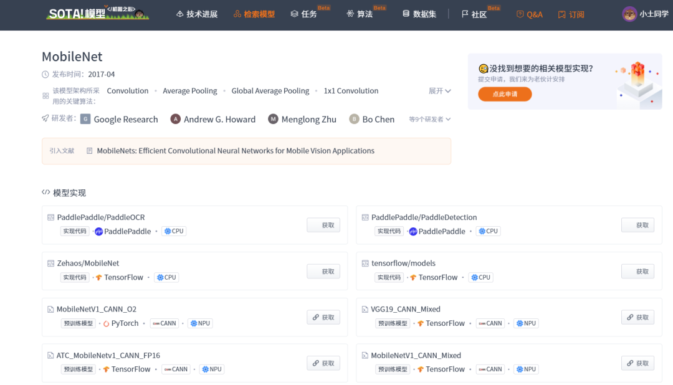The image size is (673, 385).
Task: Click the document icon beside paper title
Action: click(x=89, y=151)
